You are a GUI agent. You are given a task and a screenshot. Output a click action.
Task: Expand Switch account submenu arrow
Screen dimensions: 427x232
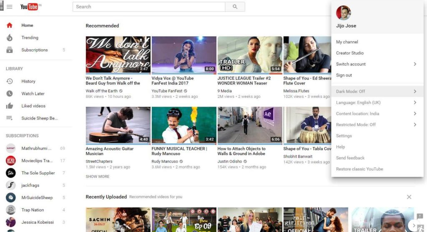(x=415, y=64)
